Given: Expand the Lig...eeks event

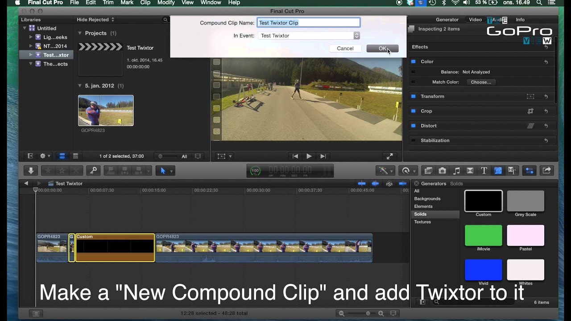Looking at the screenshot, I should [31, 37].
